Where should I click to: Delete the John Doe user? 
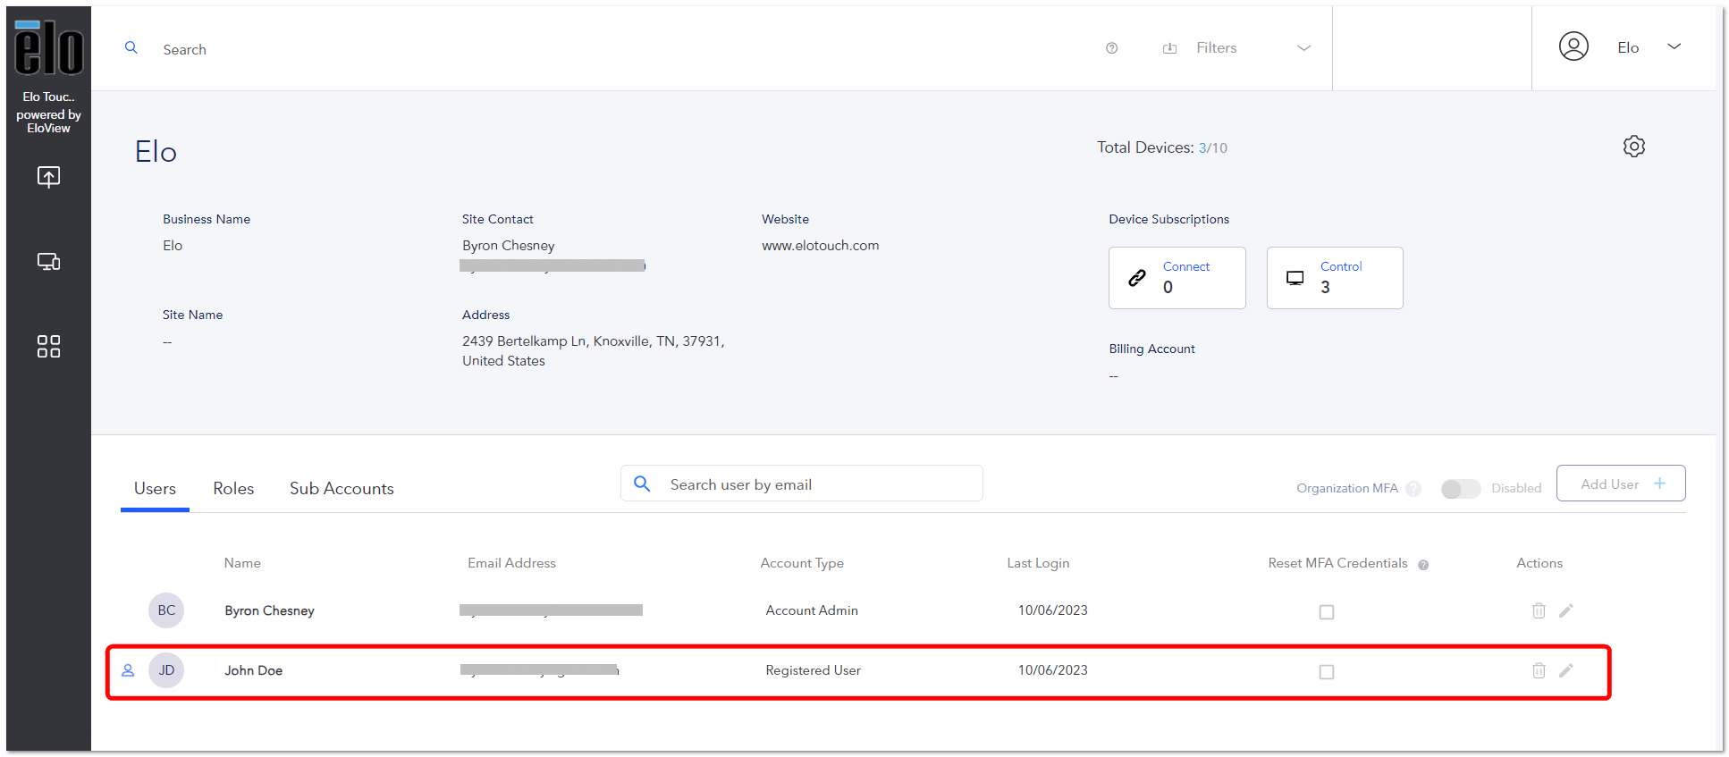[x=1539, y=670]
